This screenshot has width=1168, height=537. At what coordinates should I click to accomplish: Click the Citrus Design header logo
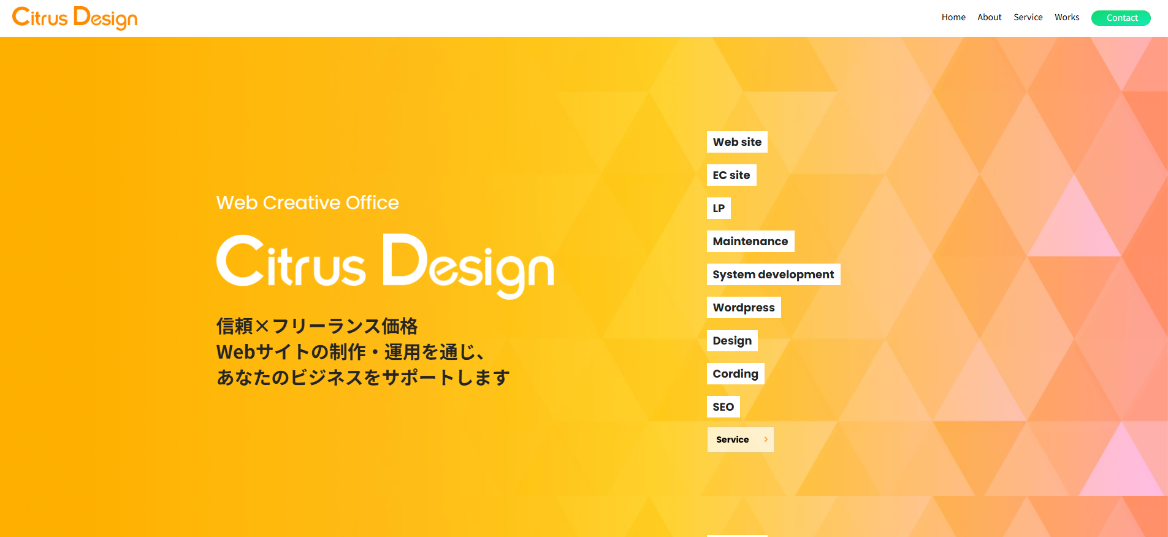pos(75,18)
